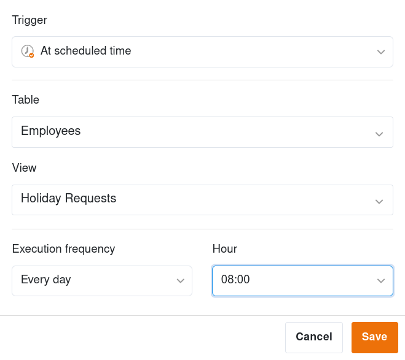
Task: Click the clock icon in the Trigger field
Action: point(27,51)
